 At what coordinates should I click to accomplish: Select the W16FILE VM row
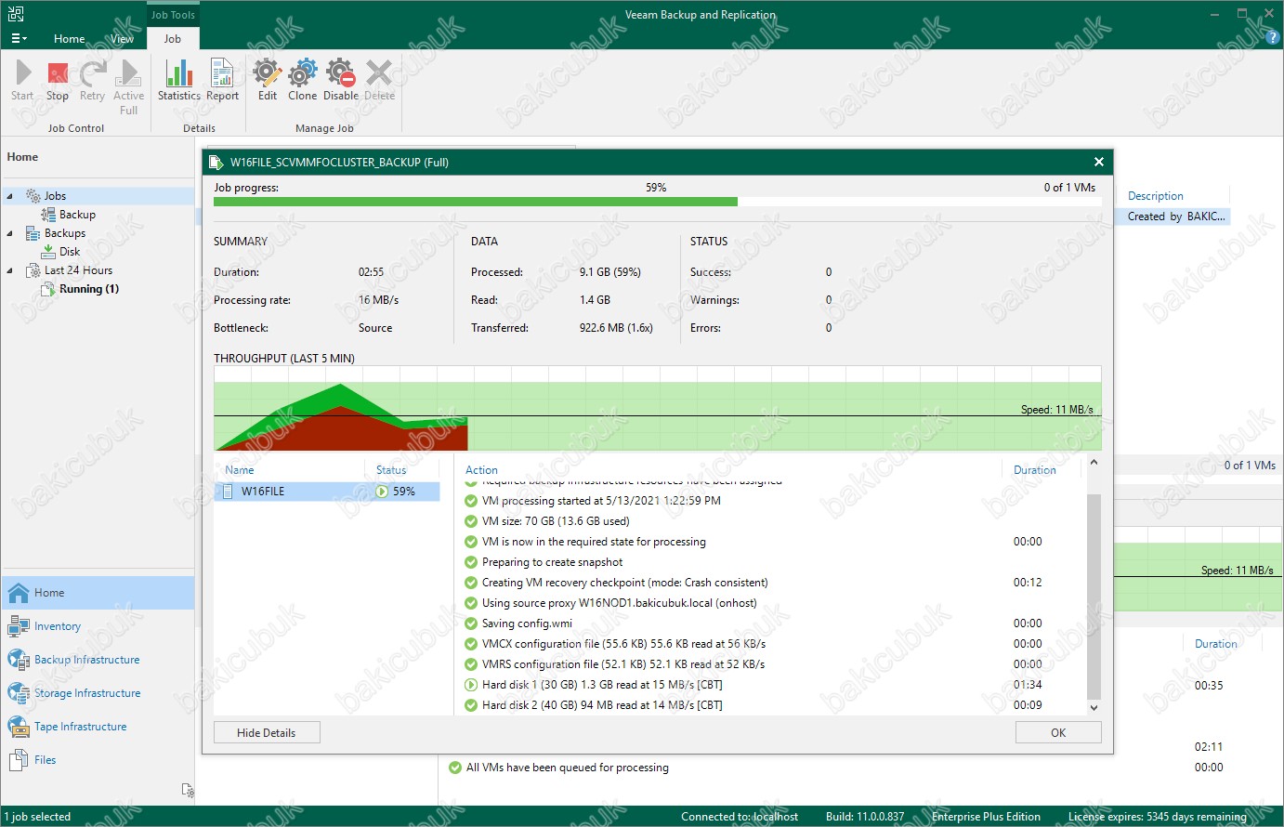(x=327, y=492)
